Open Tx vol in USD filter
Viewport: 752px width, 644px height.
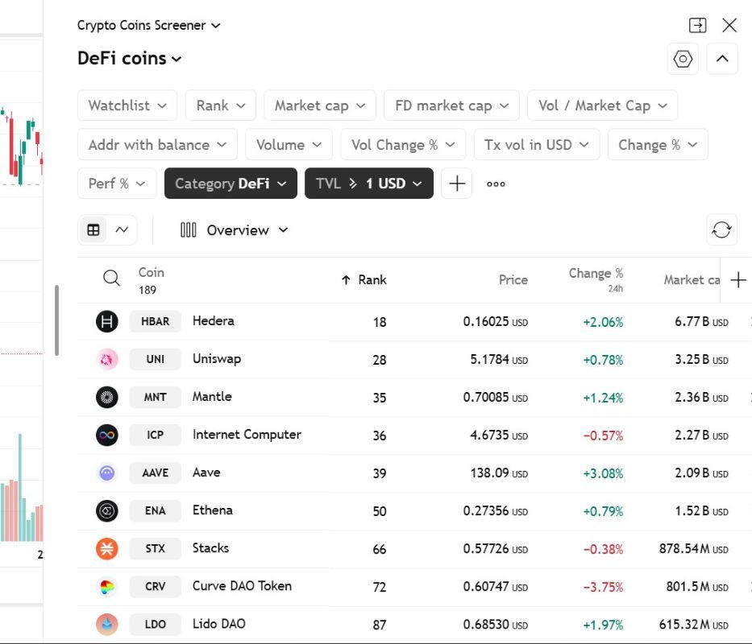pyautogui.click(x=537, y=145)
